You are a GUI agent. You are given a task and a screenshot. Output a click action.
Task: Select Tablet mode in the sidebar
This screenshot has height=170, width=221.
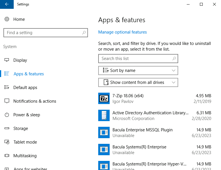(x=25, y=142)
